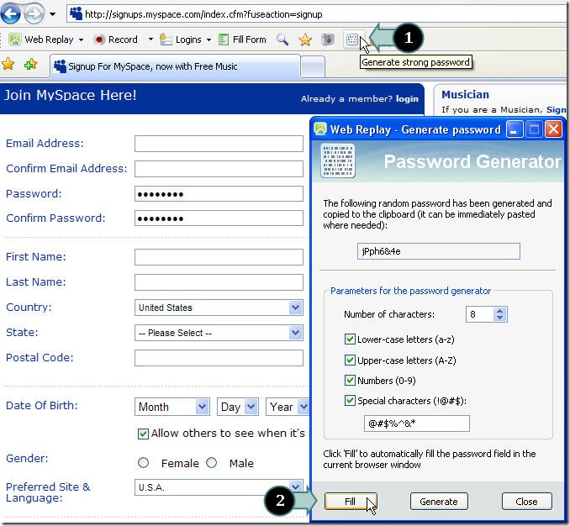Click the camera snapshot icon in toolbar
This screenshot has height=526, width=570.
329,39
